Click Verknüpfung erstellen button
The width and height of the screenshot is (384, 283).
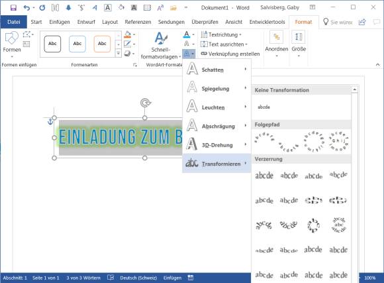pos(230,54)
